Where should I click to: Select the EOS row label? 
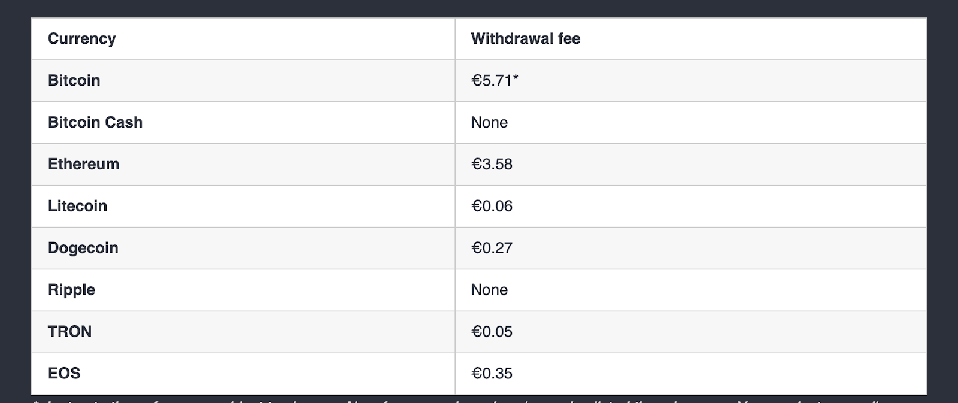point(64,374)
